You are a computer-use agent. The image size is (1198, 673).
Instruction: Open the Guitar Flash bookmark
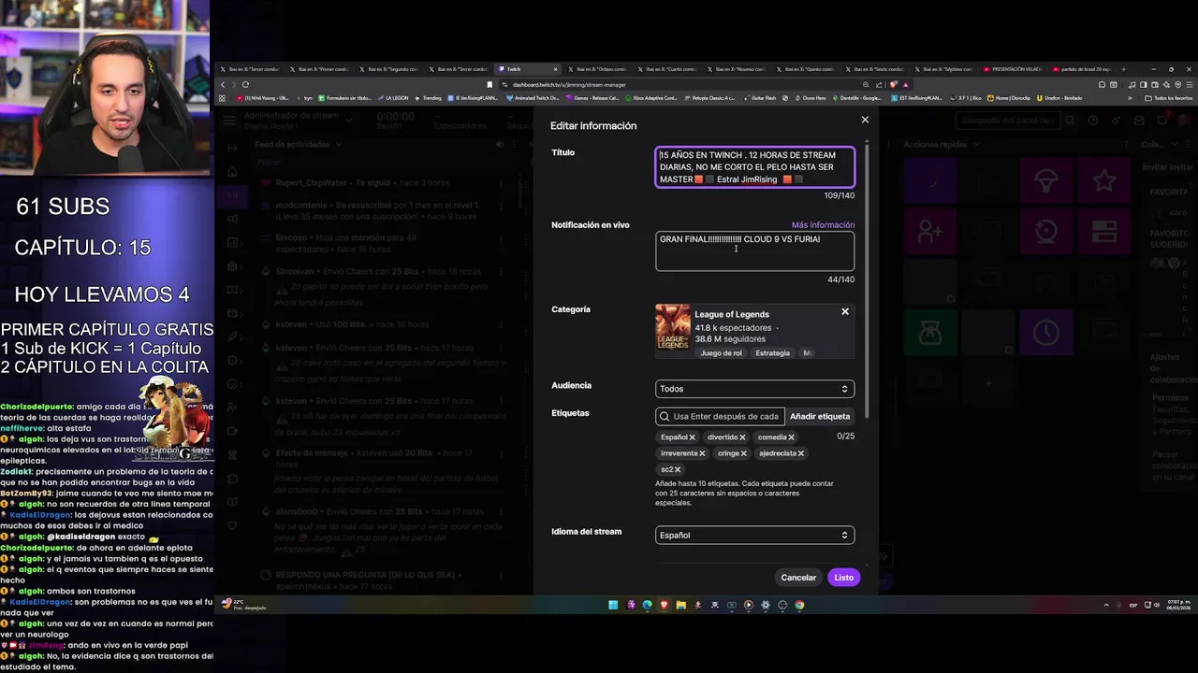(761, 98)
